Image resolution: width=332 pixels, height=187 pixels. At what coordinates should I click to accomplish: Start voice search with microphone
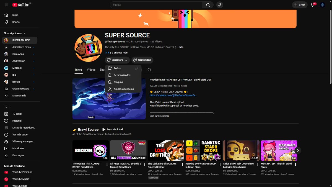pos(220,5)
